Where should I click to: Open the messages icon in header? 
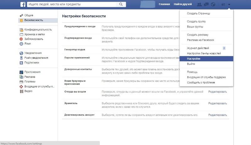[206, 4]
